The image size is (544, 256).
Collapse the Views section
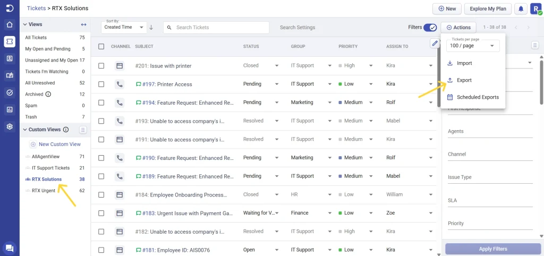click(25, 24)
